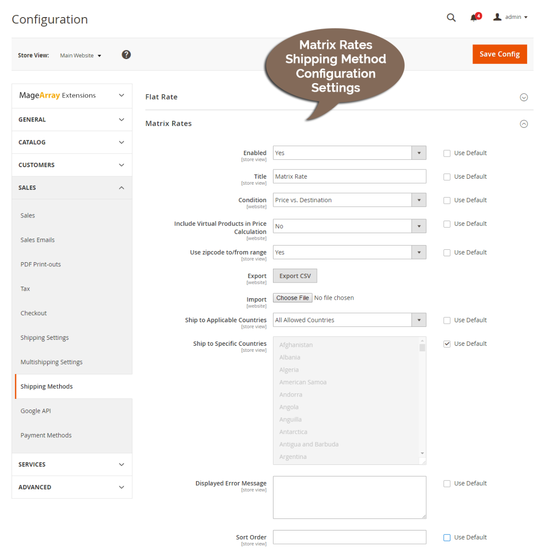Select Albania in the countries list
This screenshot has height=554, width=546.
pos(290,357)
